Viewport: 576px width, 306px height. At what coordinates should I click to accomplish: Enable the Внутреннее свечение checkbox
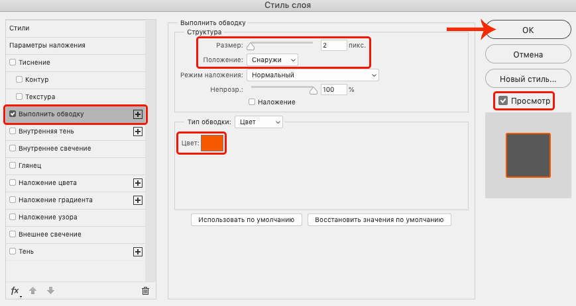[x=13, y=149]
